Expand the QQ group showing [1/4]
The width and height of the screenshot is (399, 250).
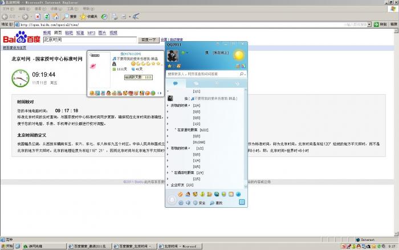[168, 160]
